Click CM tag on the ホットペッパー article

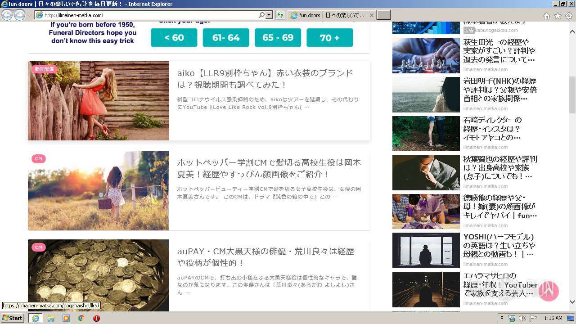[39, 159]
